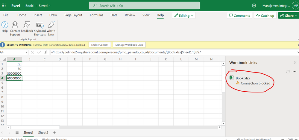Click the vertical scrollbar down arrow
This screenshot has height=140, width=299.
tap(224, 124)
